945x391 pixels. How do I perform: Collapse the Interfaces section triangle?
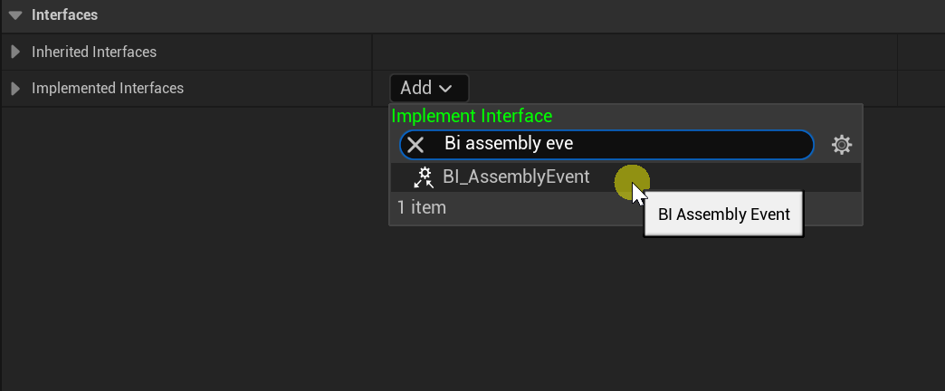[15, 15]
